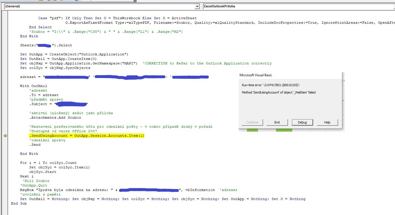Click the Debug button
The width and height of the screenshot is (395, 215).
pos(302,122)
